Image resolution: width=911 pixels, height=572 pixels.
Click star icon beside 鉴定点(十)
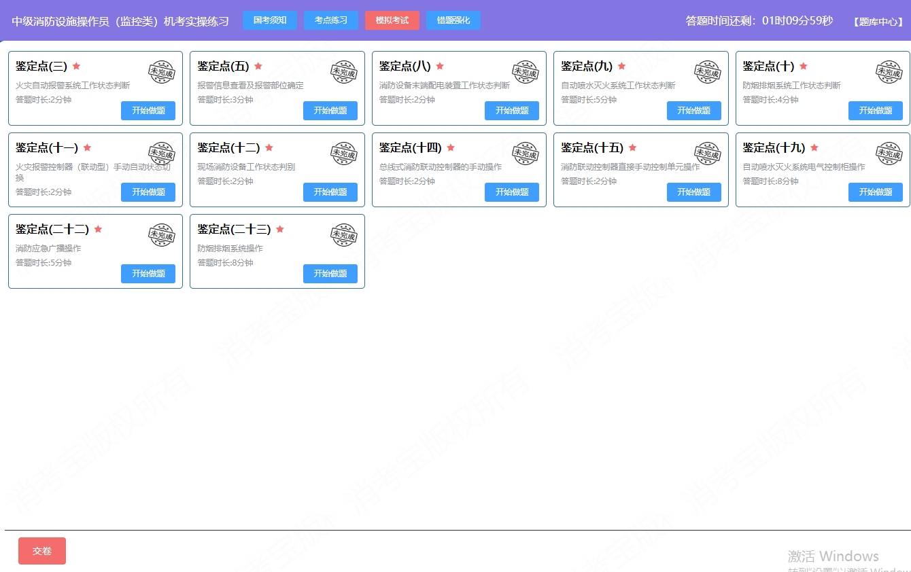pos(804,66)
